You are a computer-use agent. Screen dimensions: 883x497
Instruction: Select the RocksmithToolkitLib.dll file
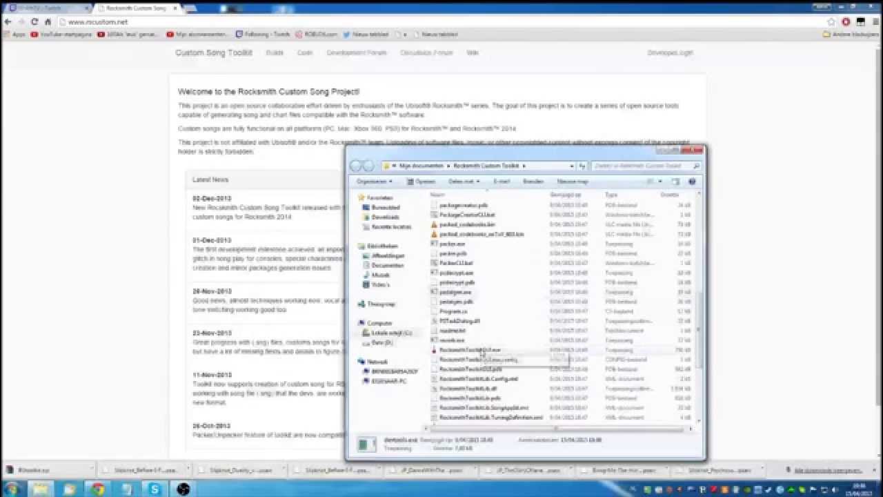(x=468, y=389)
